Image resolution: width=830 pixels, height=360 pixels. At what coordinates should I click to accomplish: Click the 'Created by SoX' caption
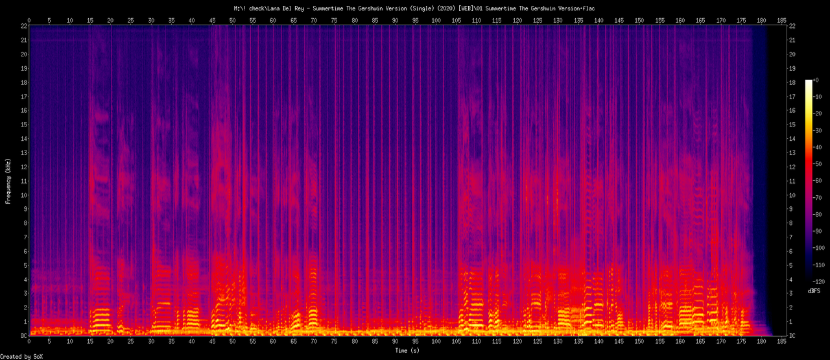[x=22, y=356]
